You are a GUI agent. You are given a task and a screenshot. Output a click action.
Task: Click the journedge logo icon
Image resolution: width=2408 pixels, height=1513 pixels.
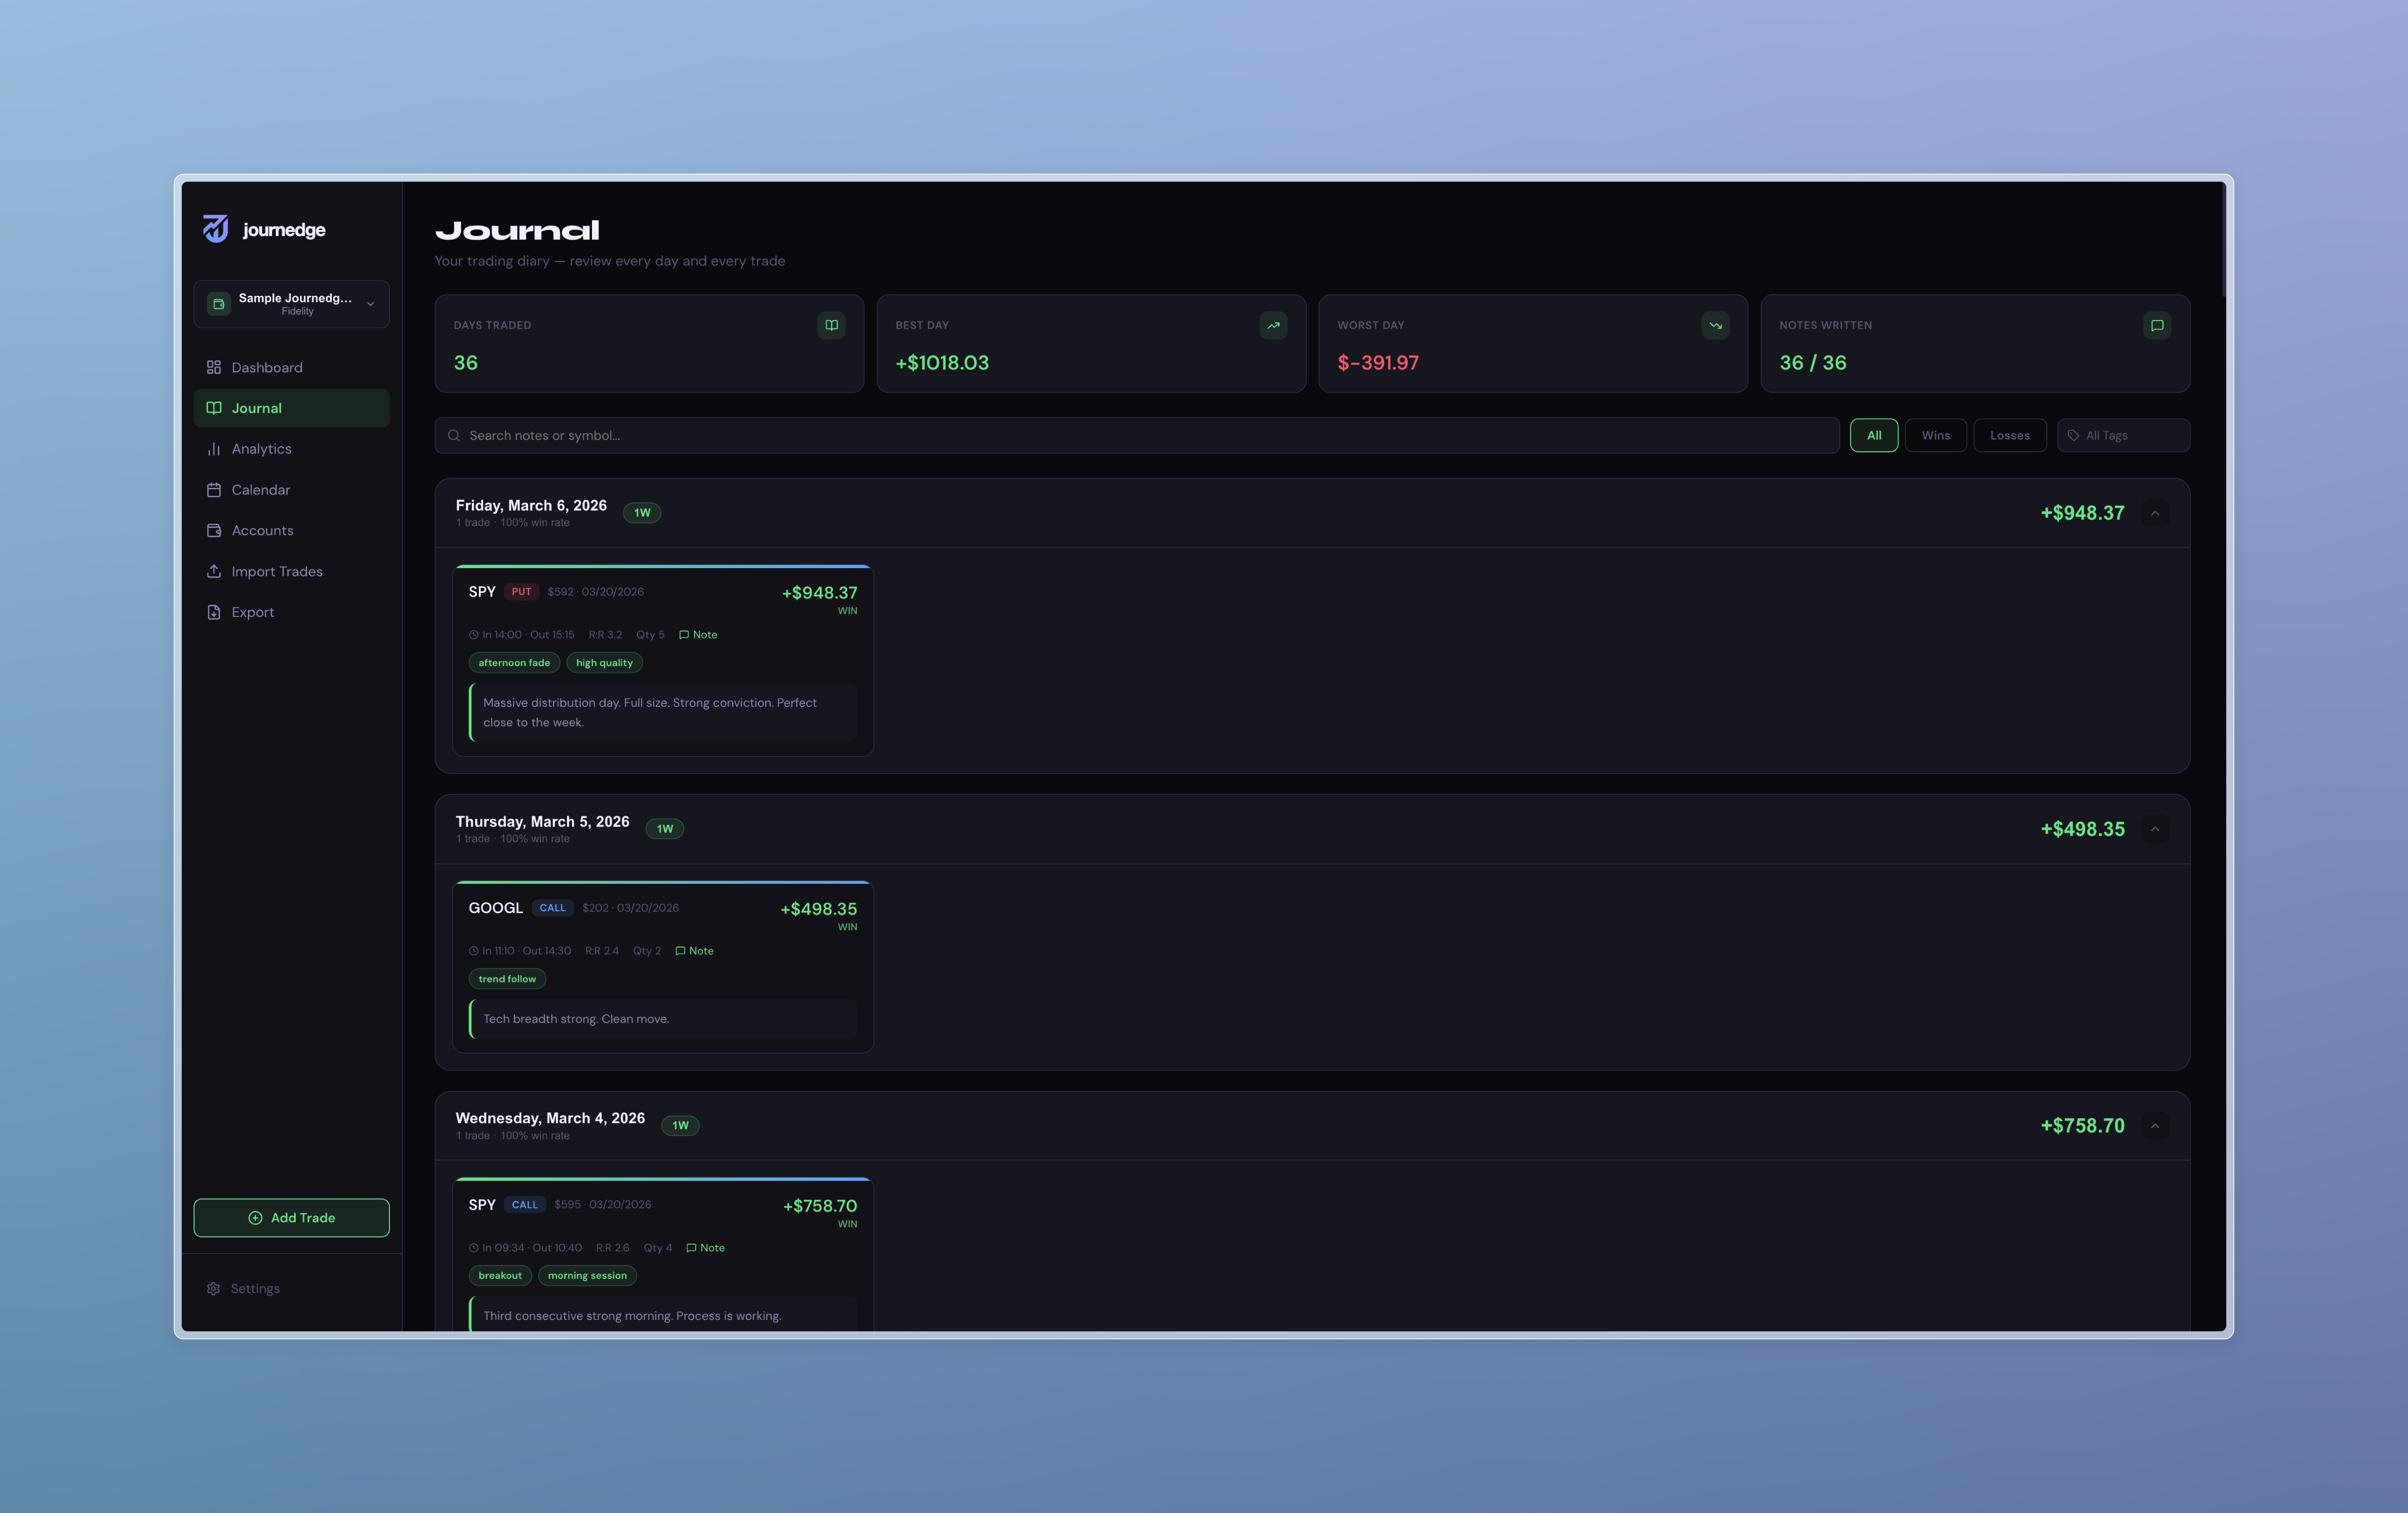tap(216, 229)
